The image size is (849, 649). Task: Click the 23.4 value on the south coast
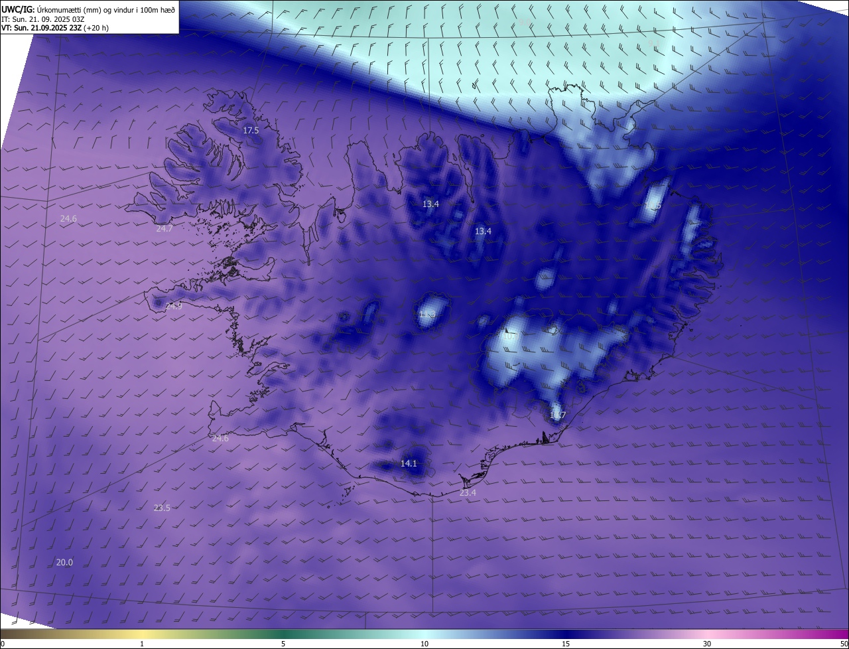468,493
